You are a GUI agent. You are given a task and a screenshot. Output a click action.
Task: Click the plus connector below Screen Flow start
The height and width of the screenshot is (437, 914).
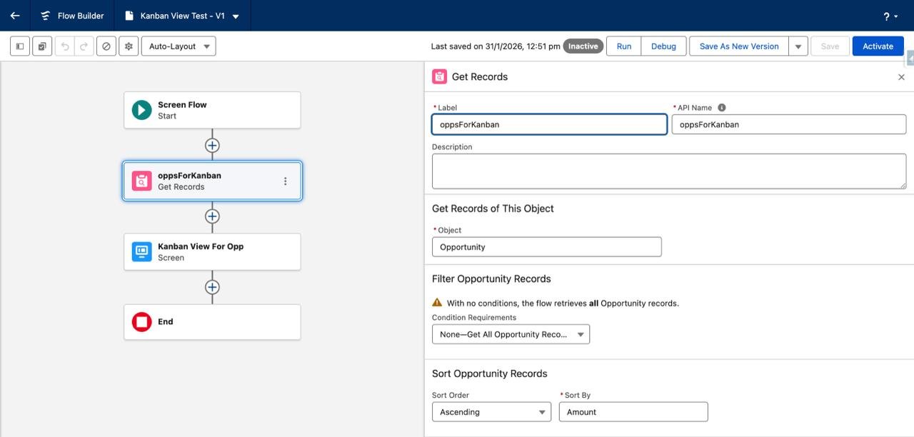212,145
